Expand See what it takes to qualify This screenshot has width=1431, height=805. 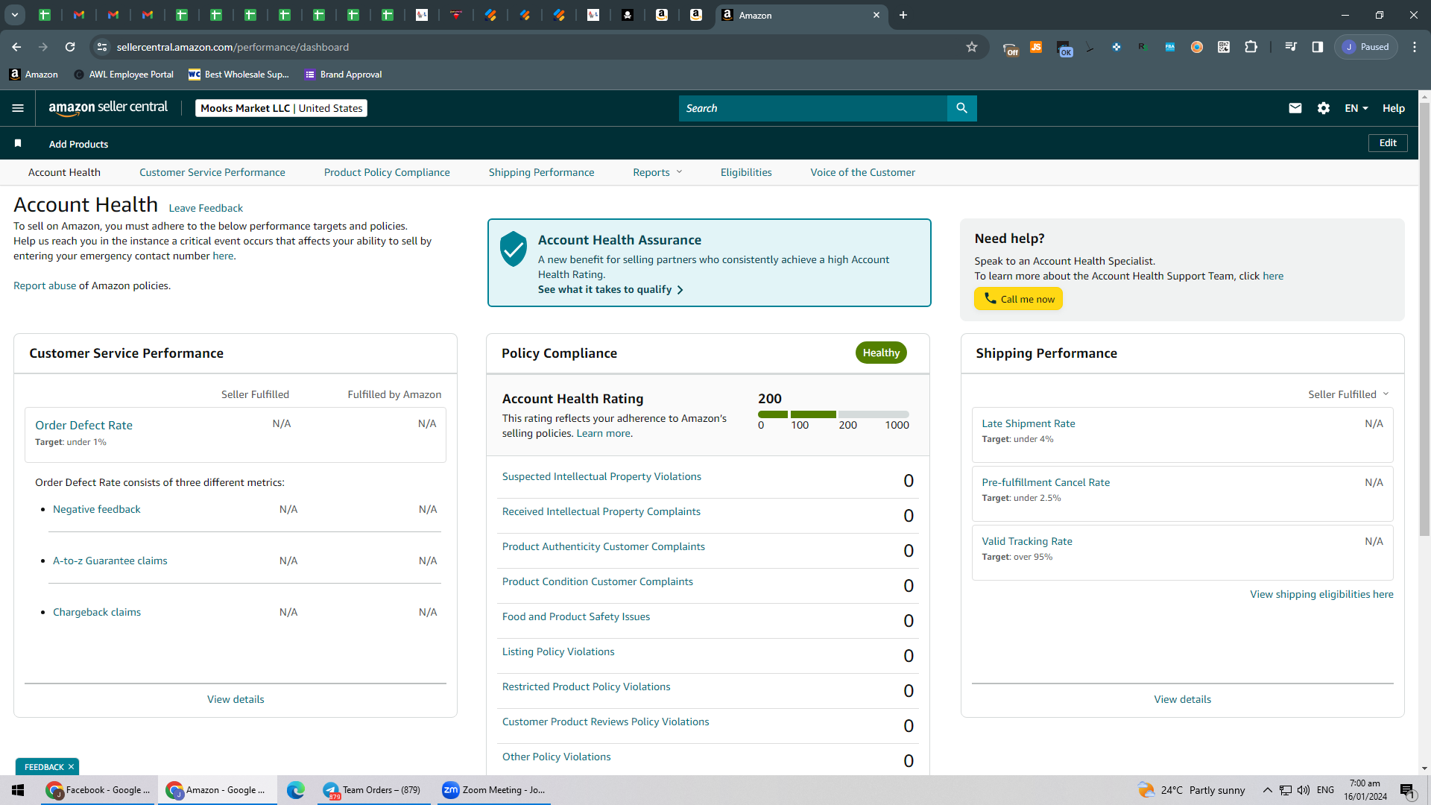pyautogui.click(x=610, y=289)
